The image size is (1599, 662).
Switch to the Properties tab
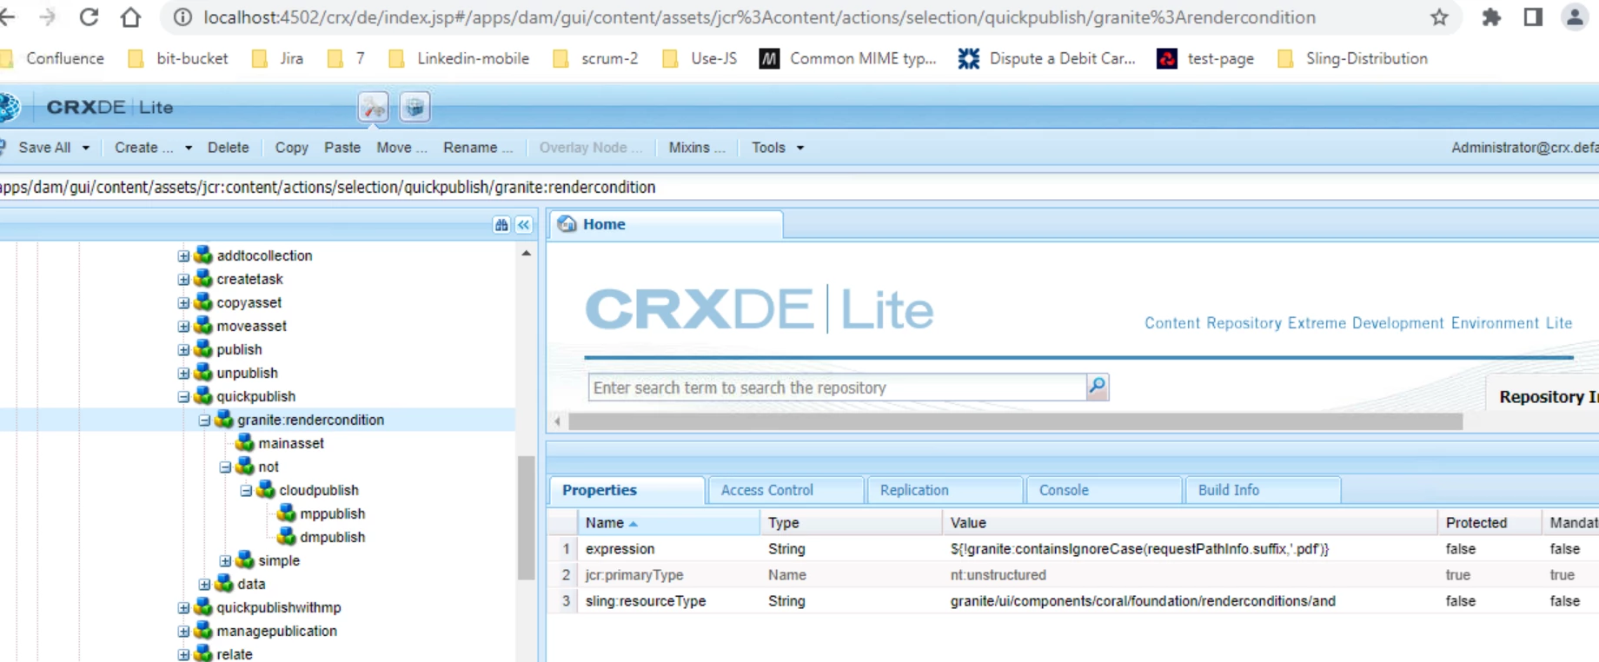pos(627,490)
